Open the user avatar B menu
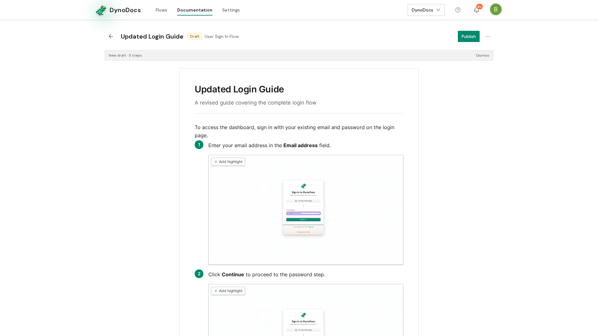 496,9
